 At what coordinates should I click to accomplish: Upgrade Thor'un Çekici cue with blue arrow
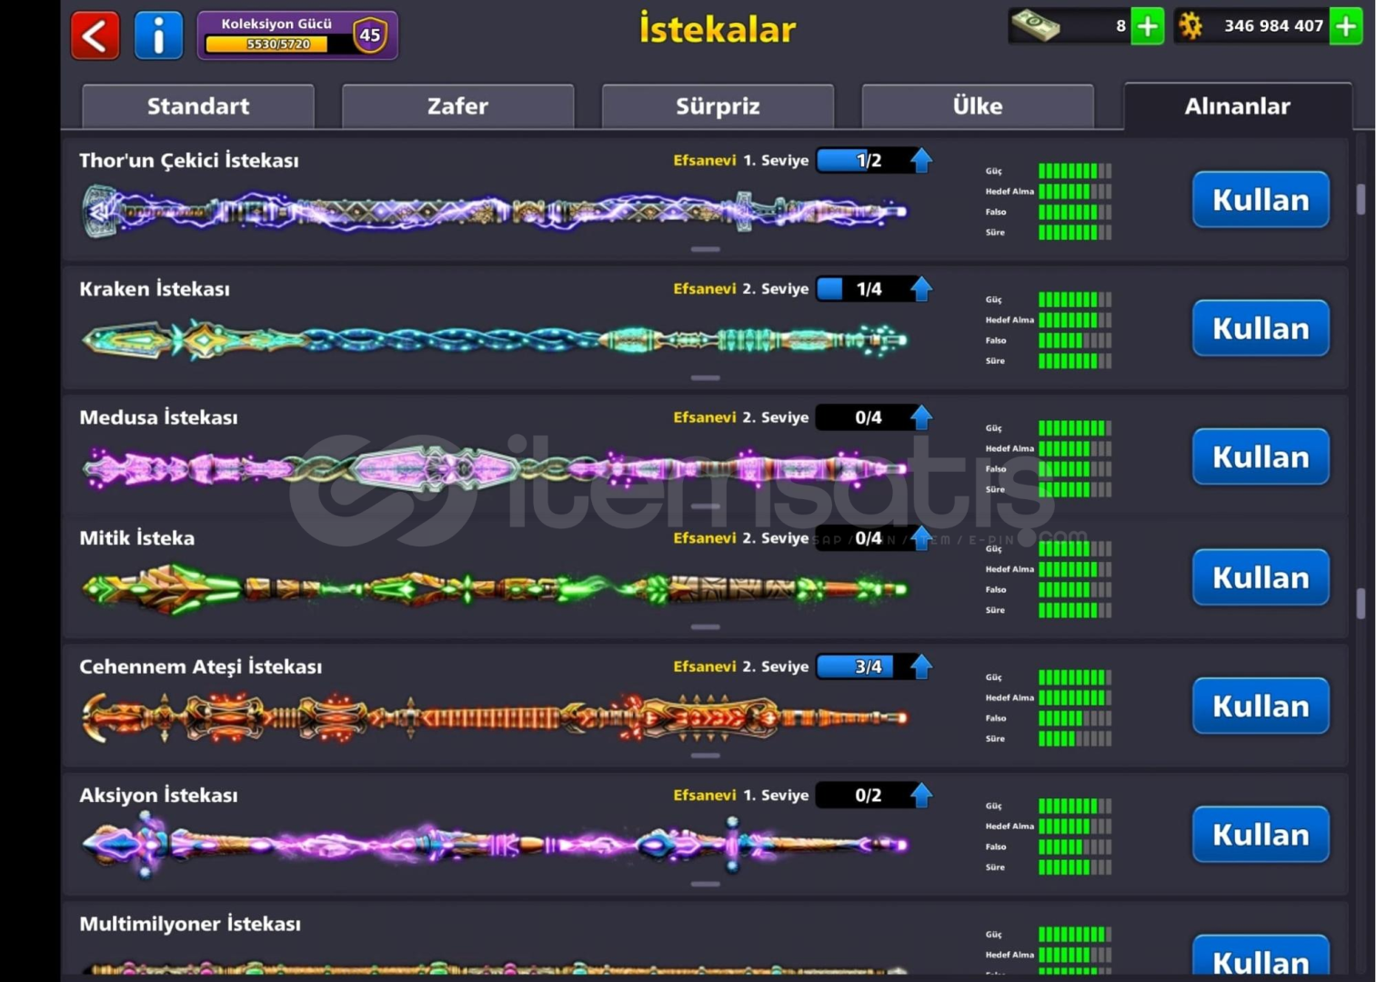click(x=920, y=160)
